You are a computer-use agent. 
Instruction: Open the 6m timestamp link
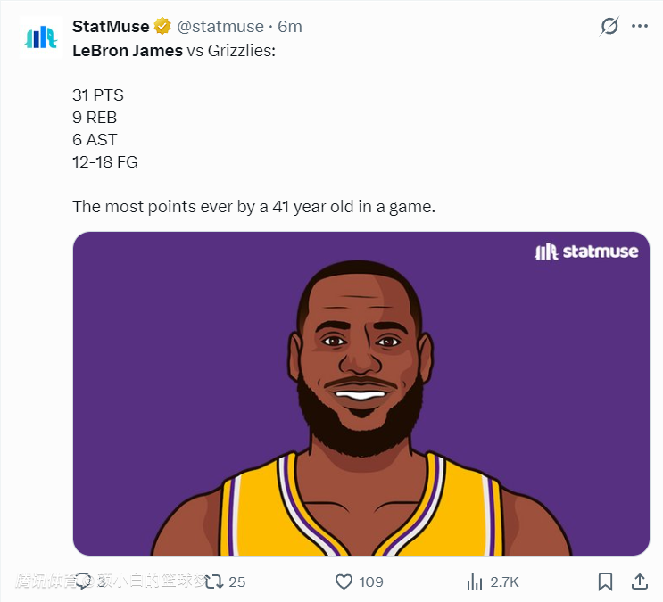pyautogui.click(x=291, y=26)
